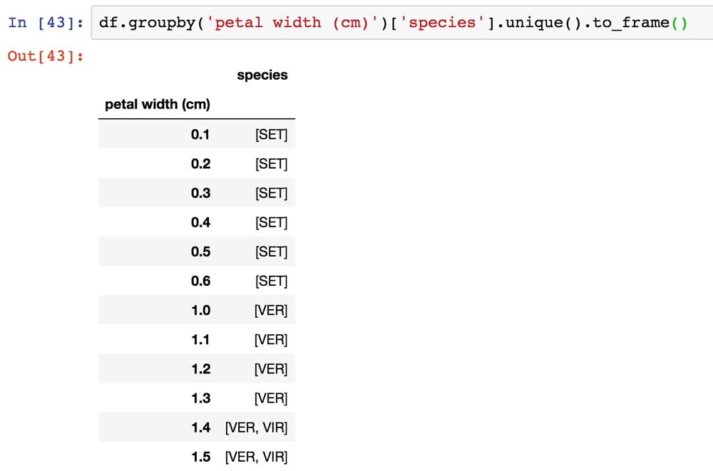Click the [SET] value in the 0.4 row
The width and height of the screenshot is (713, 471).
tap(271, 222)
